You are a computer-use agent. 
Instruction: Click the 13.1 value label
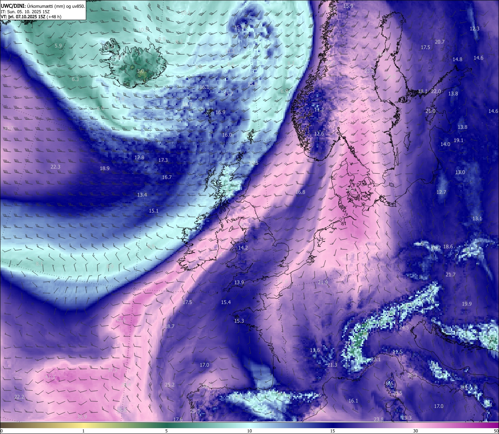[x=477, y=219]
